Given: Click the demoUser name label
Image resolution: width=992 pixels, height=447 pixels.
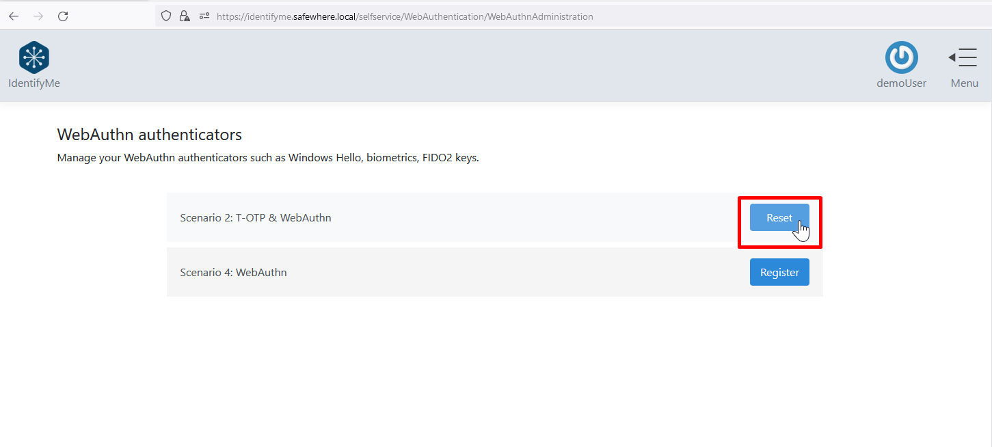Looking at the screenshot, I should pyautogui.click(x=901, y=83).
